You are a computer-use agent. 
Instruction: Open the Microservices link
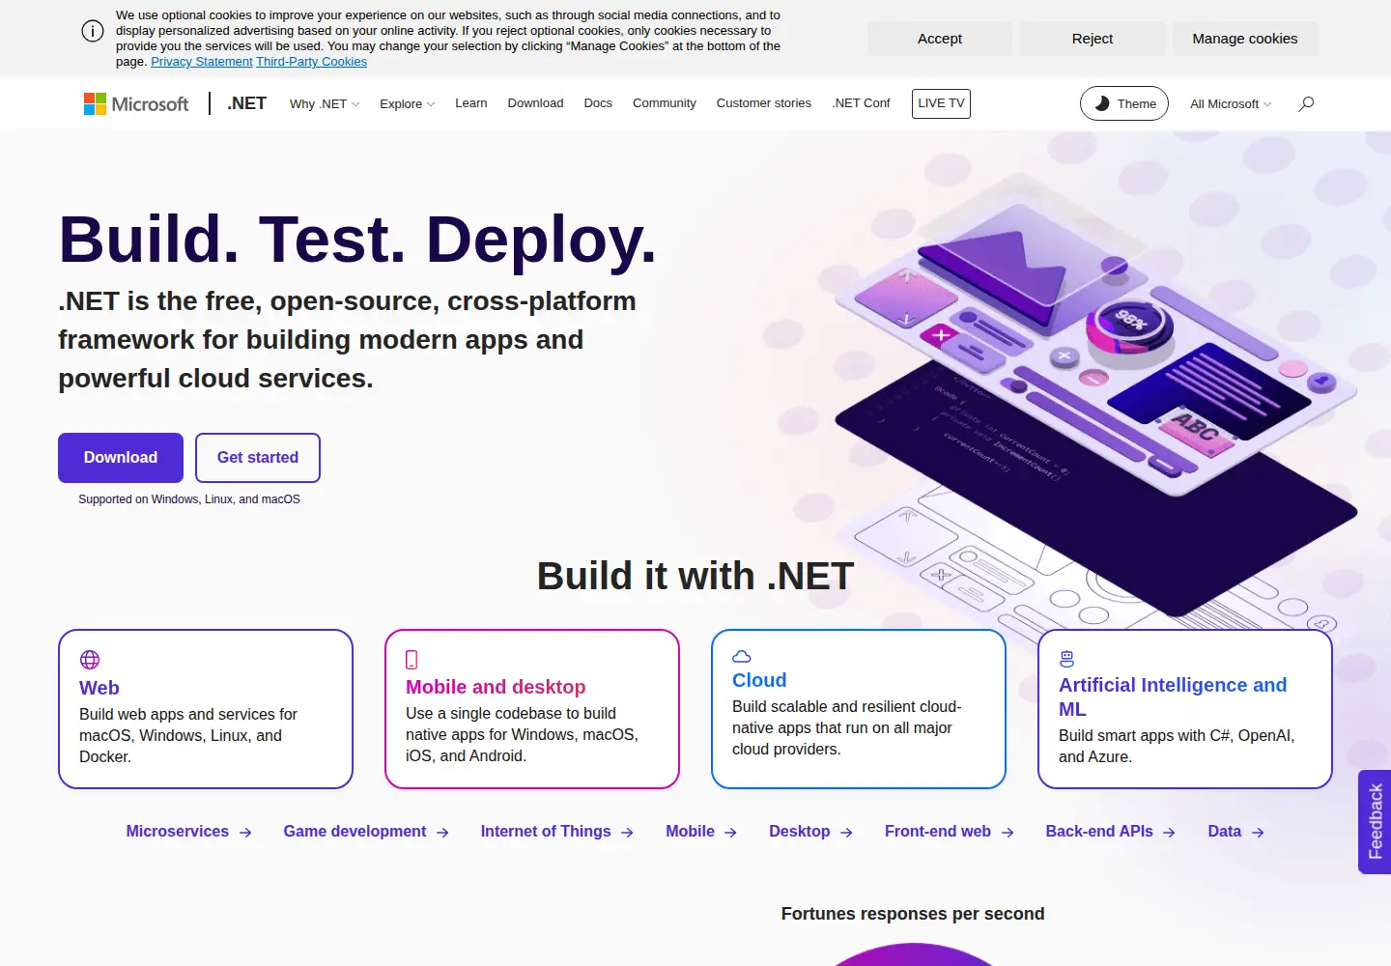click(x=178, y=832)
